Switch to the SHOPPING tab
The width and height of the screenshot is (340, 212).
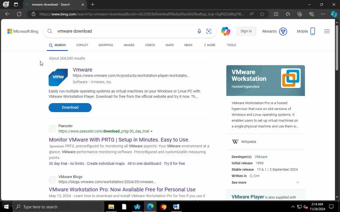pyautogui.click(x=106, y=45)
